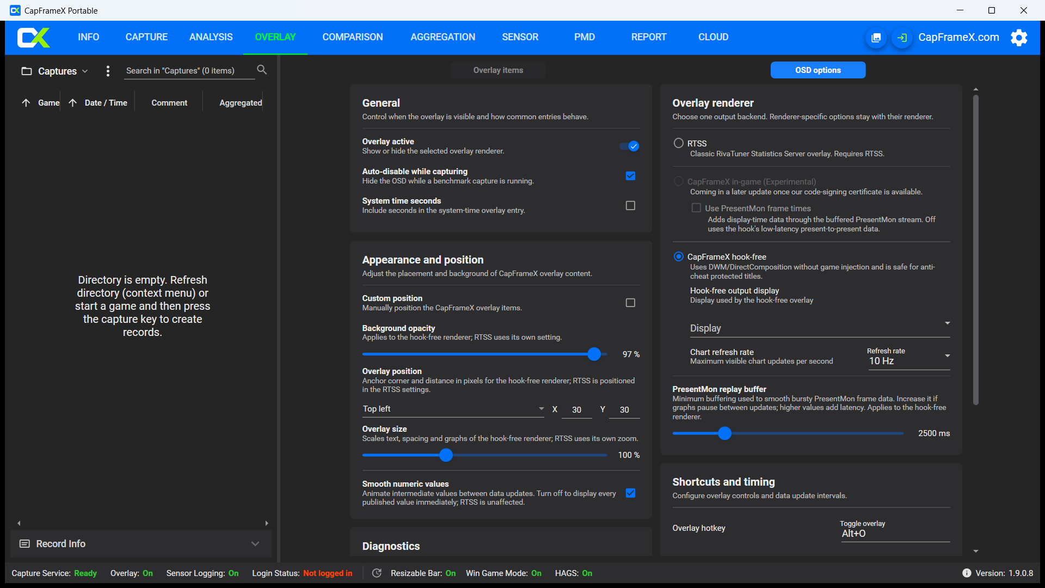Go to the ANALYSIS tab
The width and height of the screenshot is (1045, 588).
tap(211, 37)
